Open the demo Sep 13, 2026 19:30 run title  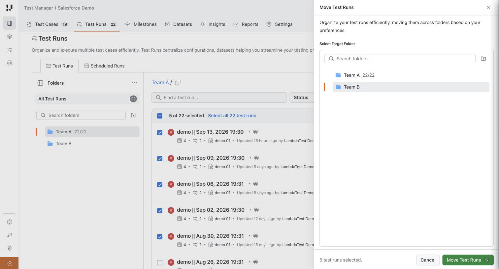pos(210,132)
